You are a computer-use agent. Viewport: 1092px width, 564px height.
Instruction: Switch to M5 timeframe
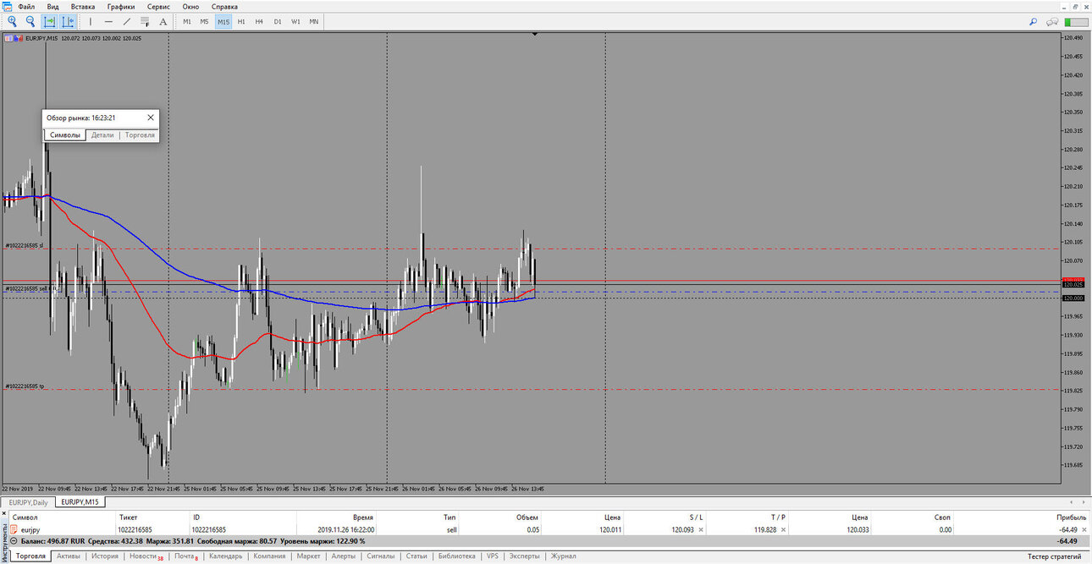(205, 21)
